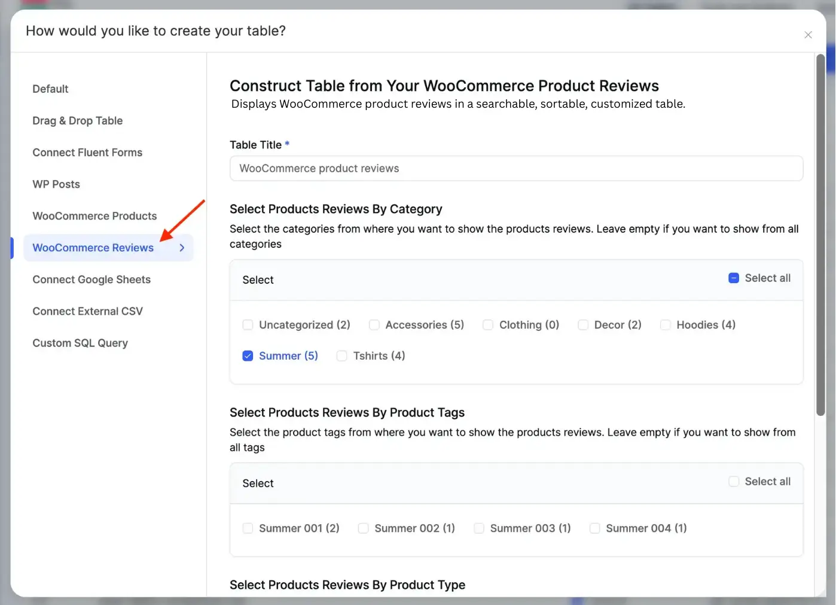Switch to WP Posts source
This screenshot has height=605, width=836.
(x=56, y=184)
